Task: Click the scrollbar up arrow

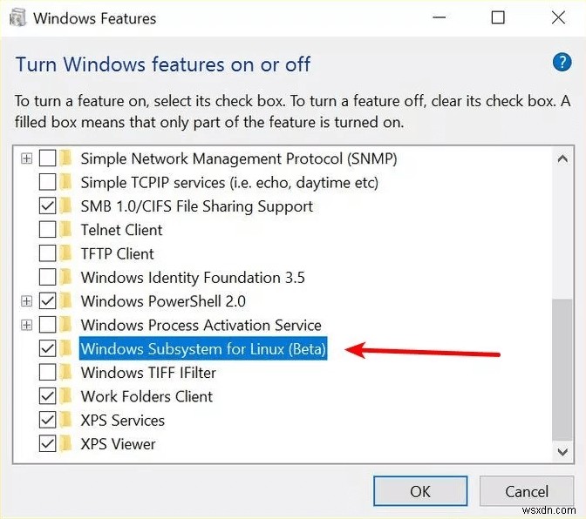Action: [x=565, y=157]
